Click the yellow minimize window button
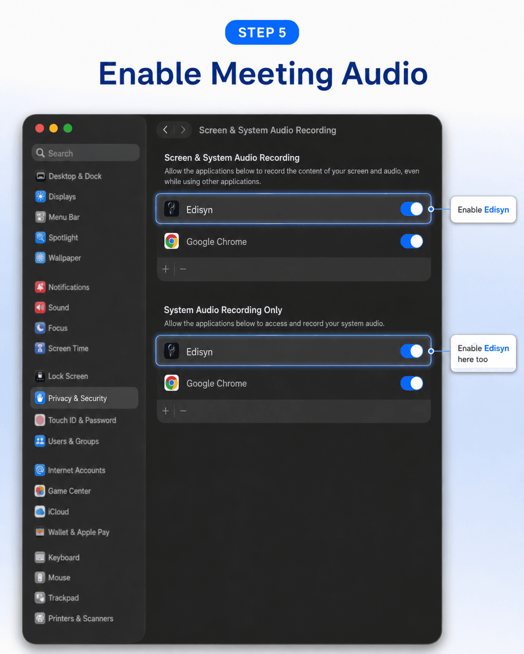The image size is (524, 654). coord(54,128)
